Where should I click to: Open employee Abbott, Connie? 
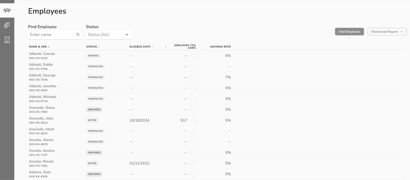click(x=42, y=54)
